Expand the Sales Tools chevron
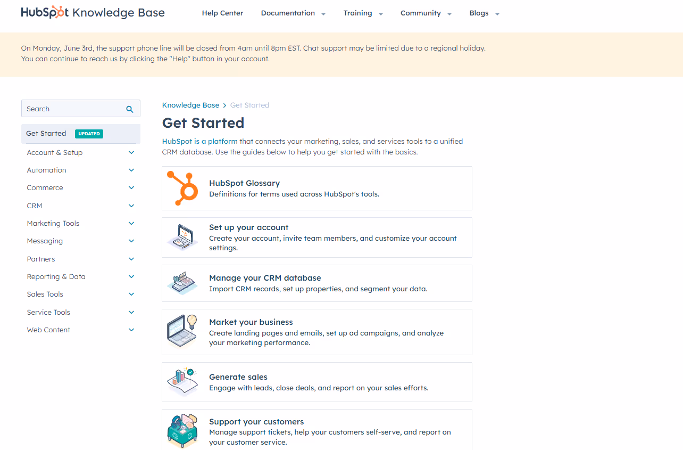The width and height of the screenshot is (683, 450). click(x=131, y=294)
